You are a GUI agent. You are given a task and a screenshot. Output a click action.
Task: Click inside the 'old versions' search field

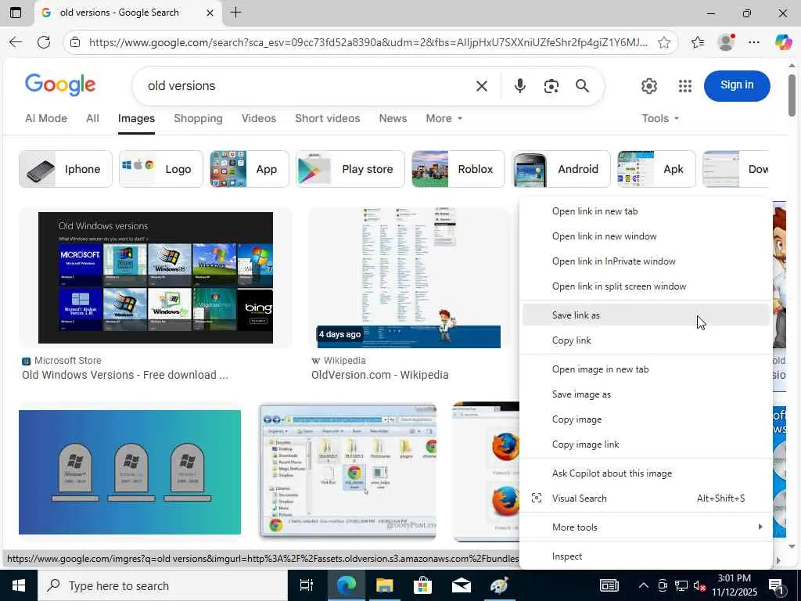click(x=307, y=86)
